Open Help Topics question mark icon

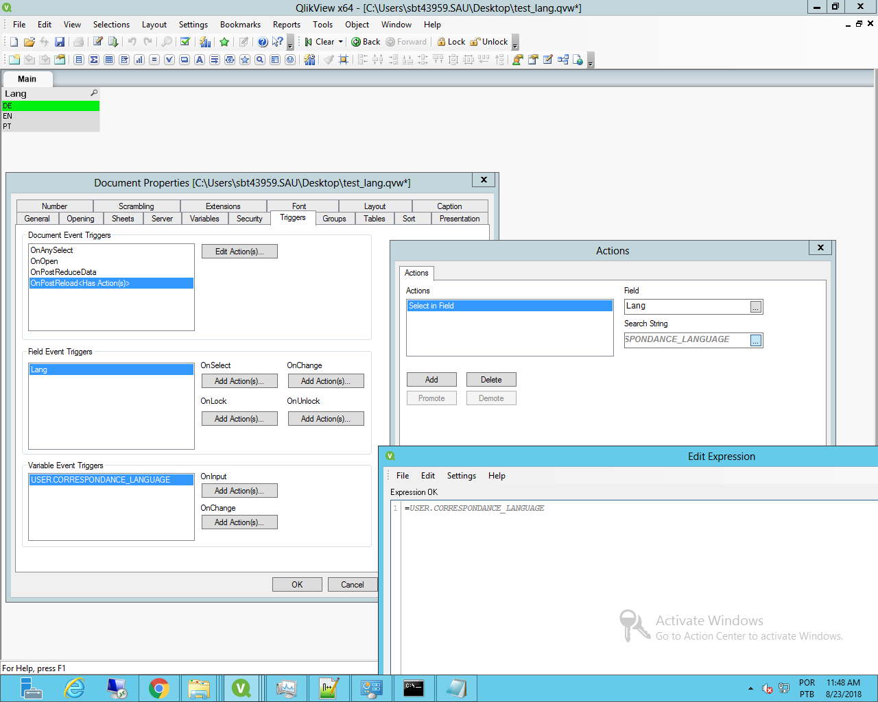(263, 42)
